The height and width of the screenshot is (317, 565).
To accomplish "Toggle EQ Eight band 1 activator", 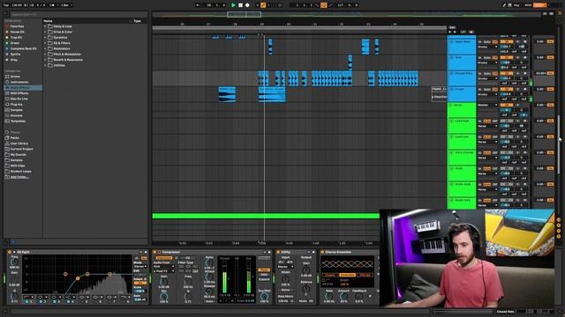I will pos(27,301).
